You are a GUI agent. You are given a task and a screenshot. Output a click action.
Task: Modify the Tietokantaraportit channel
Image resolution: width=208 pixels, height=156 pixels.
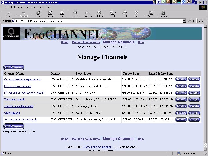click(181, 99)
